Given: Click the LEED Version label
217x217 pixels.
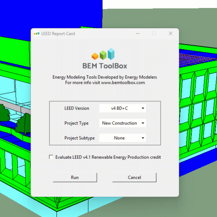Looking at the screenshot, I should pyautogui.click(x=77, y=108).
